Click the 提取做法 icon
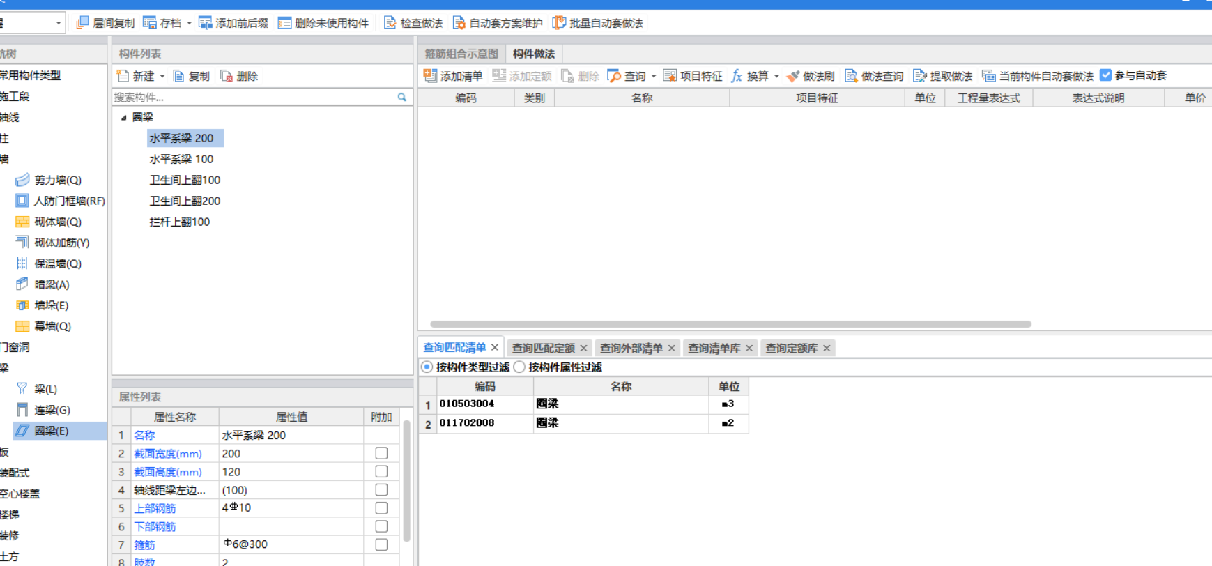1212x566 pixels. (920, 76)
